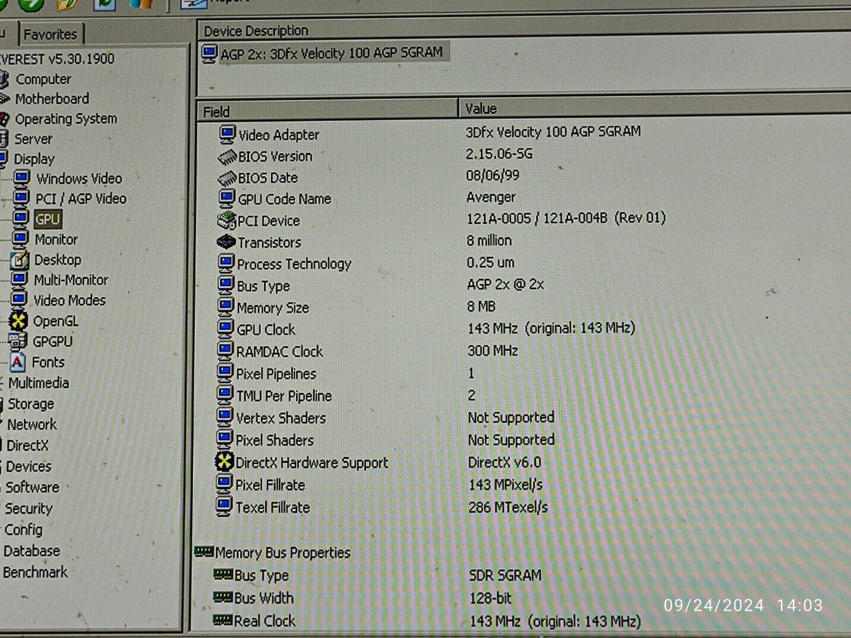This screenshot has height=638, width=851.
Task: Click the Monitor page icon
Action: coord(21,238)
